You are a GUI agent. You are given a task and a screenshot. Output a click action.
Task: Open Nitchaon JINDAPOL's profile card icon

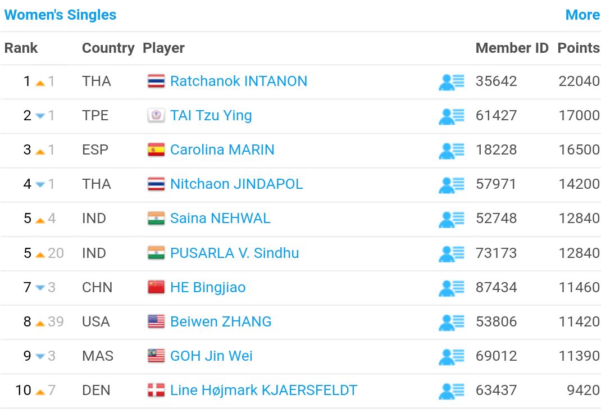pos(452,185)
